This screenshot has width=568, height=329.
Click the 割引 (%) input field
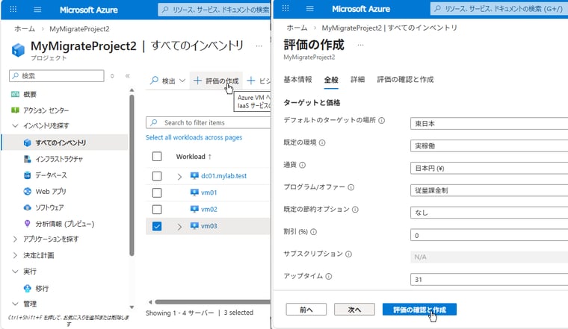tap(489, 235)
